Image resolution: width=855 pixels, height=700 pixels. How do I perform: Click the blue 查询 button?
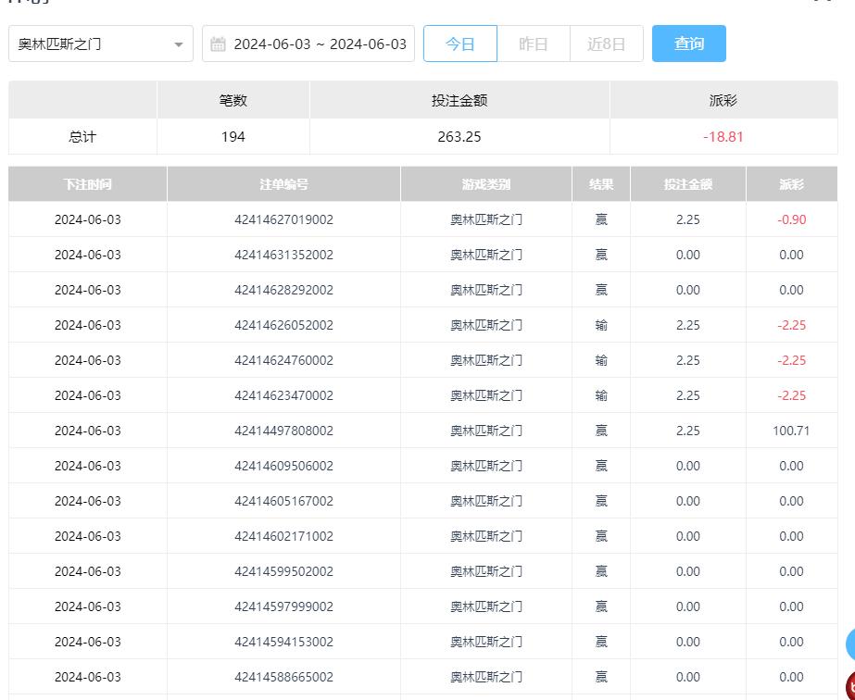click(x=688, y=44)
